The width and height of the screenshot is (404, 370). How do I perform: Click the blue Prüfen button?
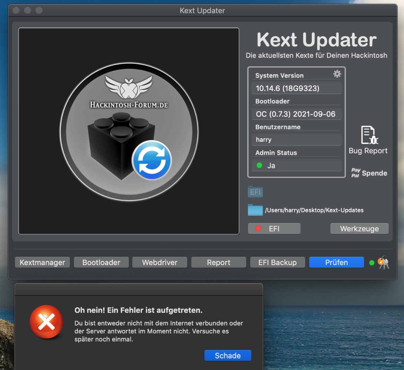pyautogui.click(x=336, y=262)
